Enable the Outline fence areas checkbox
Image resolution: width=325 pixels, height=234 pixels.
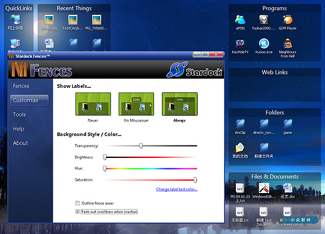point(77,203)
